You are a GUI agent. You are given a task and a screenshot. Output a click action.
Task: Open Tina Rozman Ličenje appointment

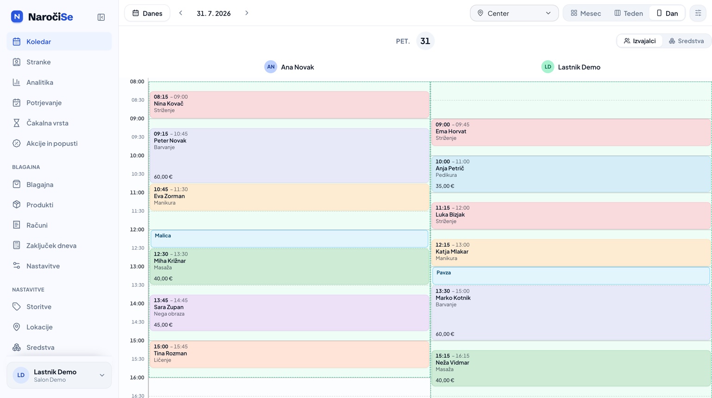289,354
